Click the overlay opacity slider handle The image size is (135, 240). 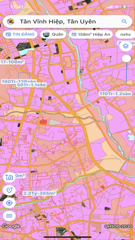click(126, 59)
